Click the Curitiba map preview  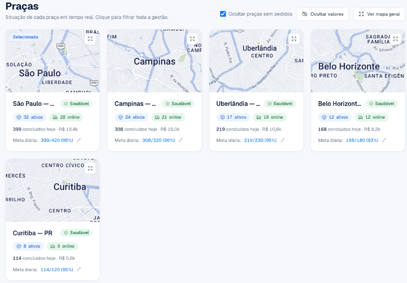tap(52, 190)
